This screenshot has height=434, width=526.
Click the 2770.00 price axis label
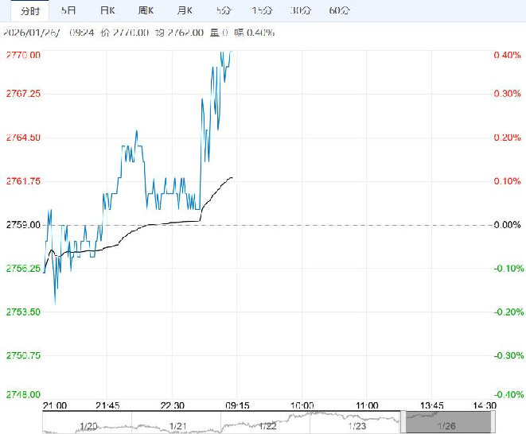tap(23, 55)
